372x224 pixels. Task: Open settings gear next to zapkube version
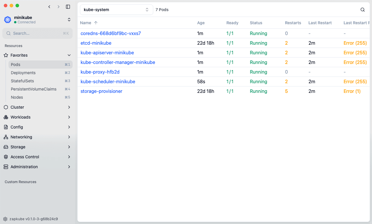[5, 219]
